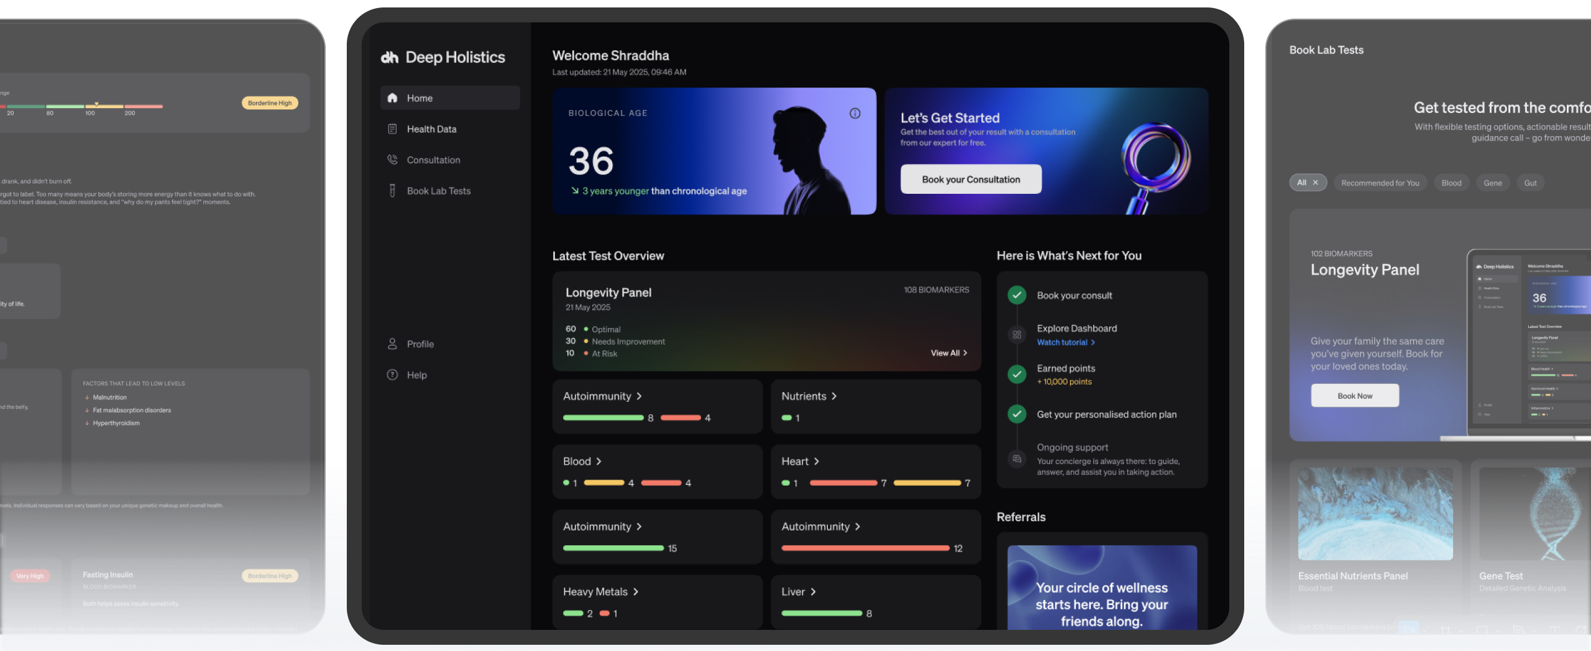The height and width of the screenshot is (651, 1591).
Task: Expand Autoimmunity card showing 15
Action: point(639,527)
